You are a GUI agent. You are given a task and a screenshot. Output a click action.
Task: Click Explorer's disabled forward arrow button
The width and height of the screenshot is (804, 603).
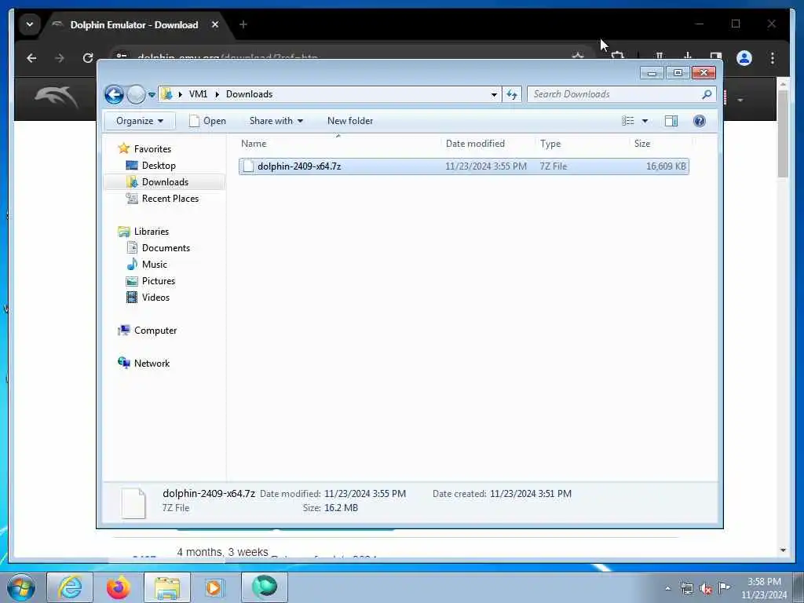136,94
